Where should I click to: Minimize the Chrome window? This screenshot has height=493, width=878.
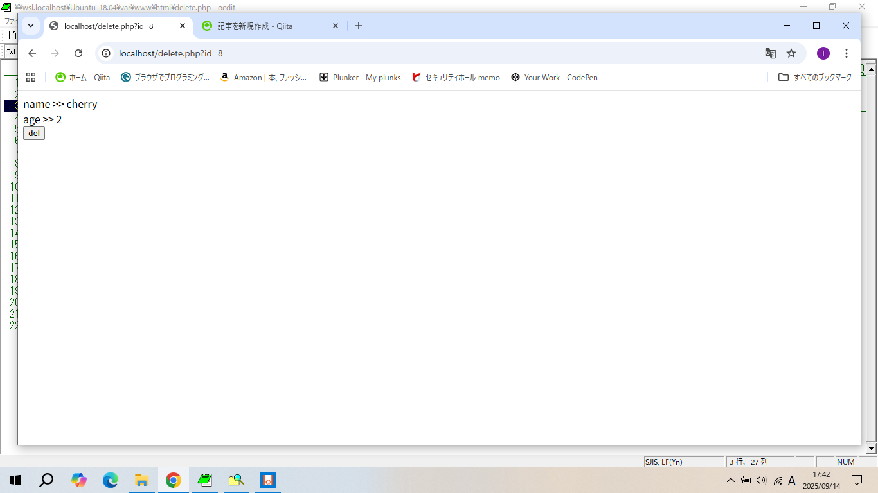coord(787,26)
